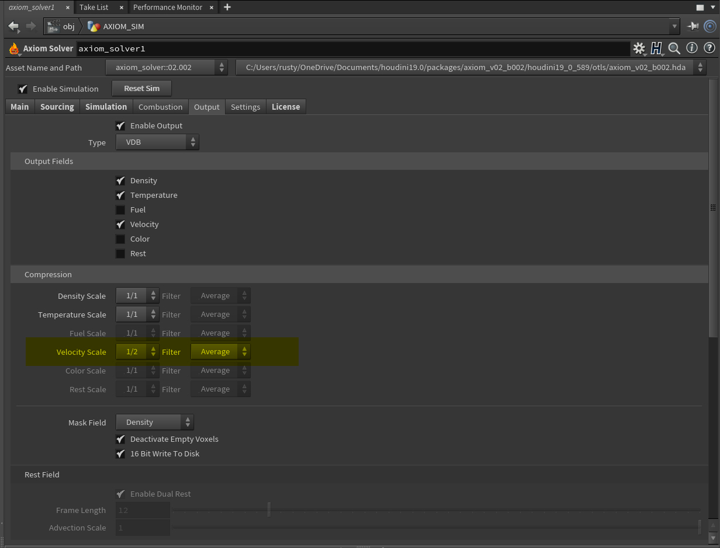Switch to the Simulation tab
This screenshot has width=720, height=548.
click(x=106, y=107)
